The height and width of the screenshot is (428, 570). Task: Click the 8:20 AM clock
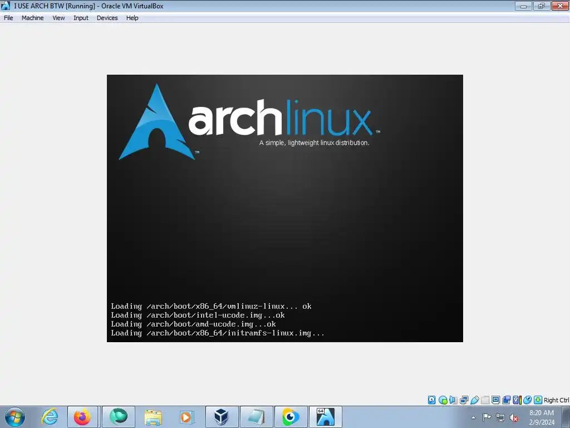[541, 413]
